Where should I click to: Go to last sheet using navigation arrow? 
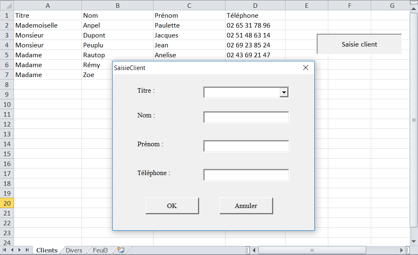(x=27, y=250)
